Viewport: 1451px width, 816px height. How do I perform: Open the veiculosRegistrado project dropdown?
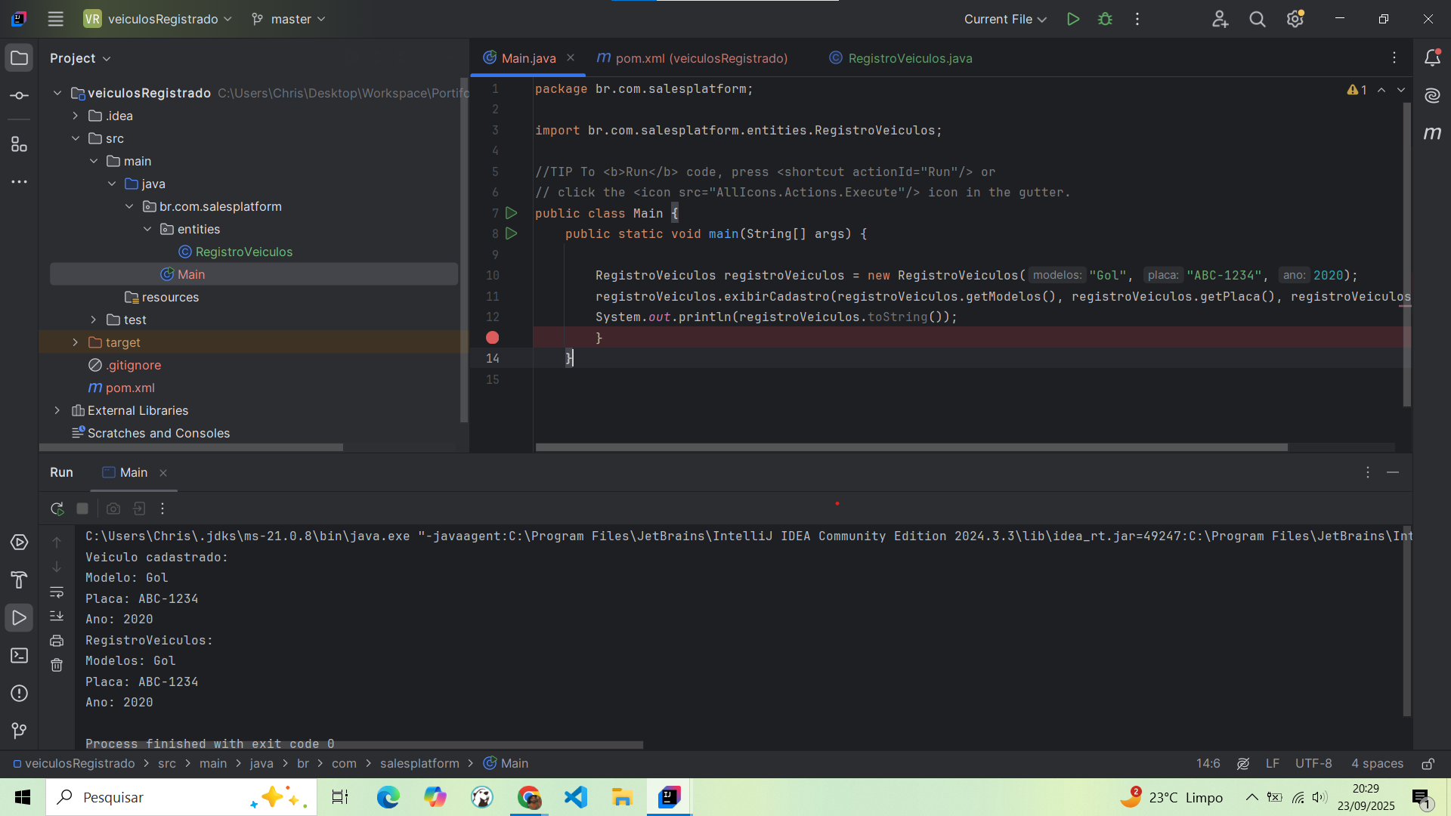pos(157,19)
